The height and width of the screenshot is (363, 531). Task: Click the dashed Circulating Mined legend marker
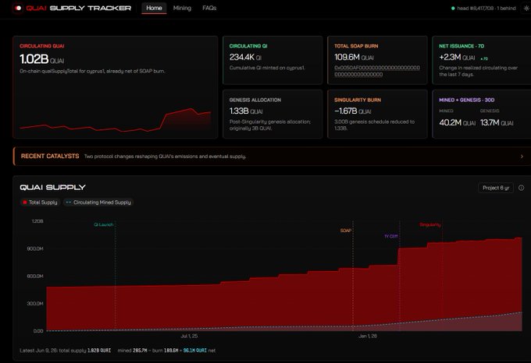69,203
